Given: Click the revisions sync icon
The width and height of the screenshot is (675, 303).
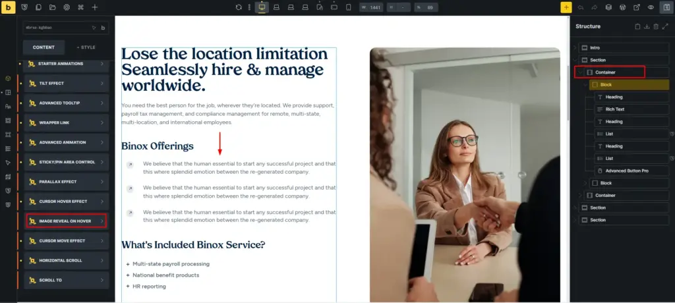Looking at the screenshot, I should [x=239, y=7].
